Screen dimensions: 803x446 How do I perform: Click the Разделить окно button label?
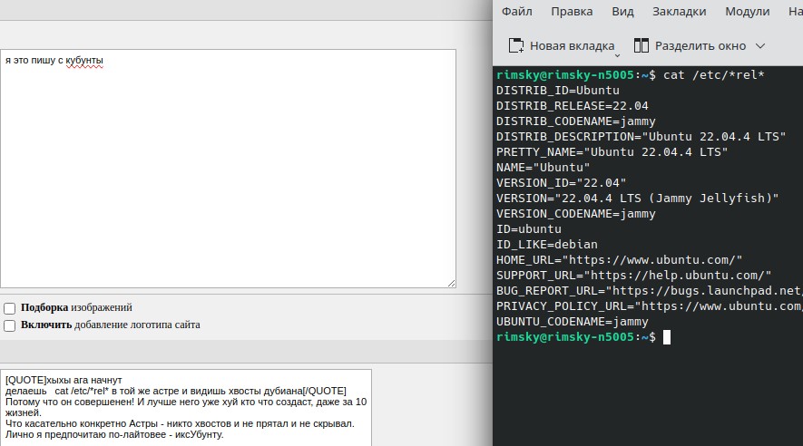700,46
